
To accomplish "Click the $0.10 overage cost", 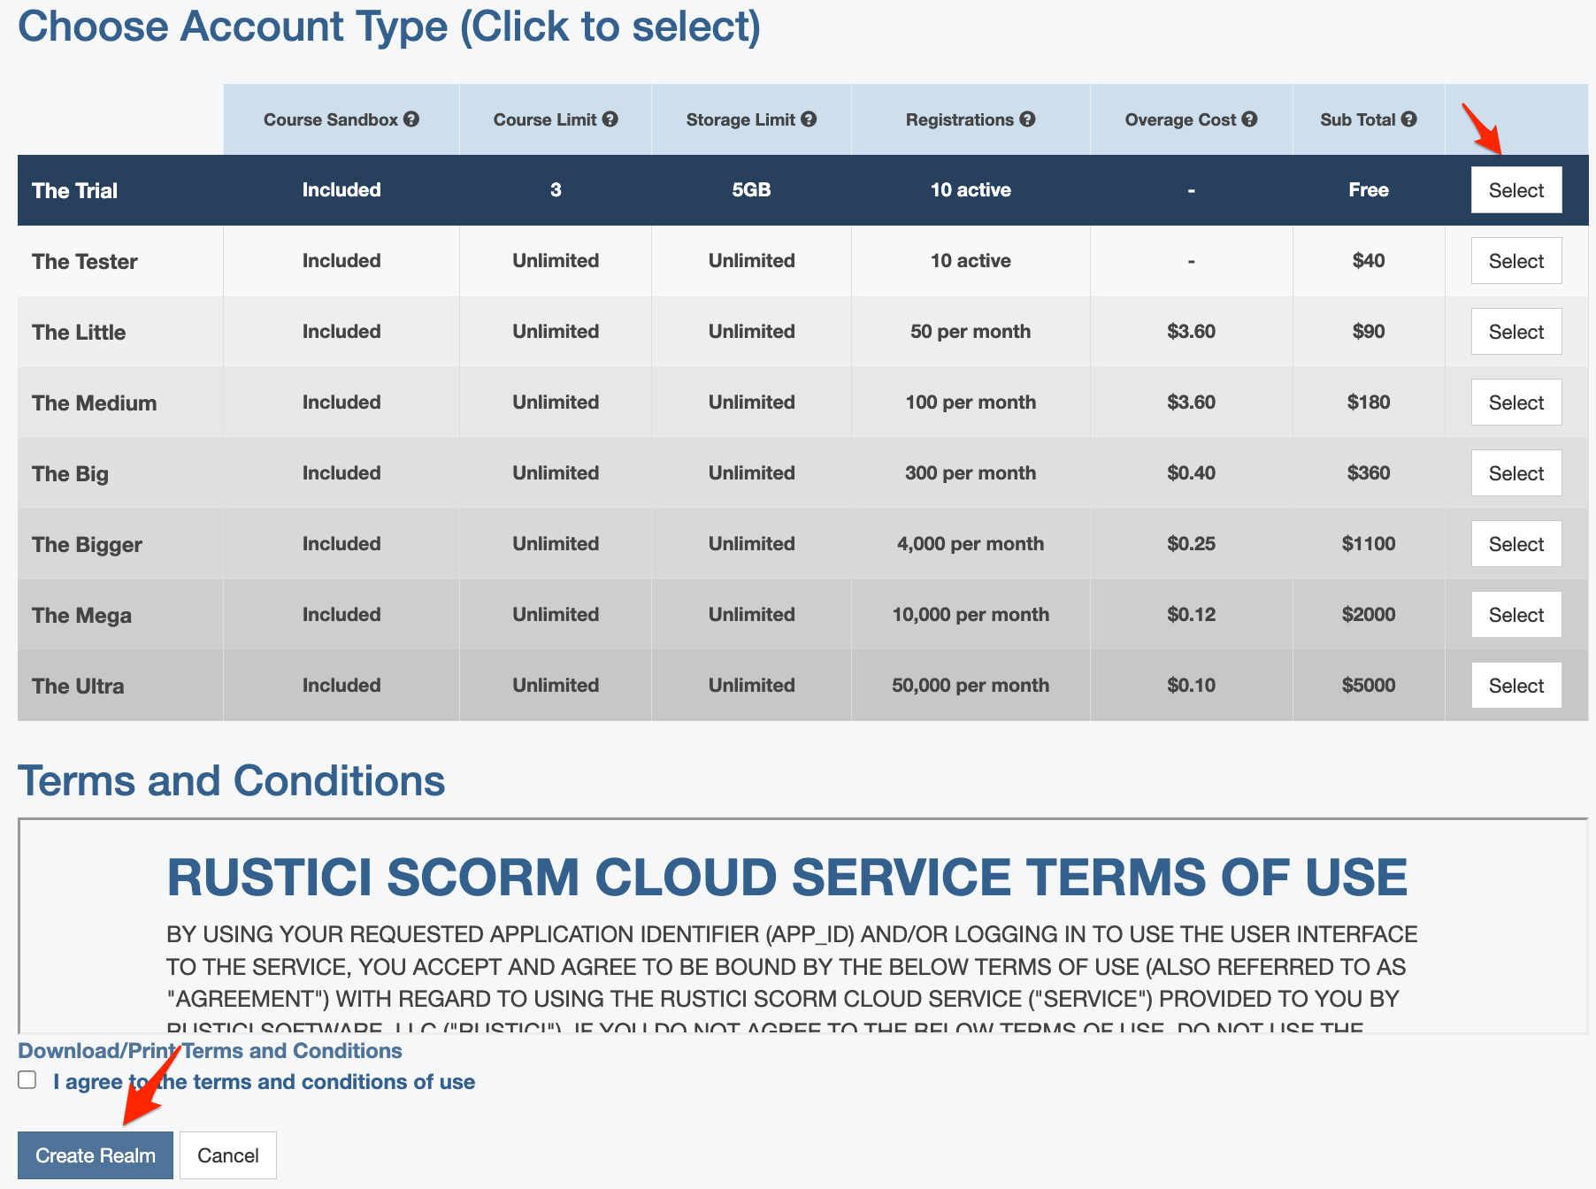I will 1191,686.
